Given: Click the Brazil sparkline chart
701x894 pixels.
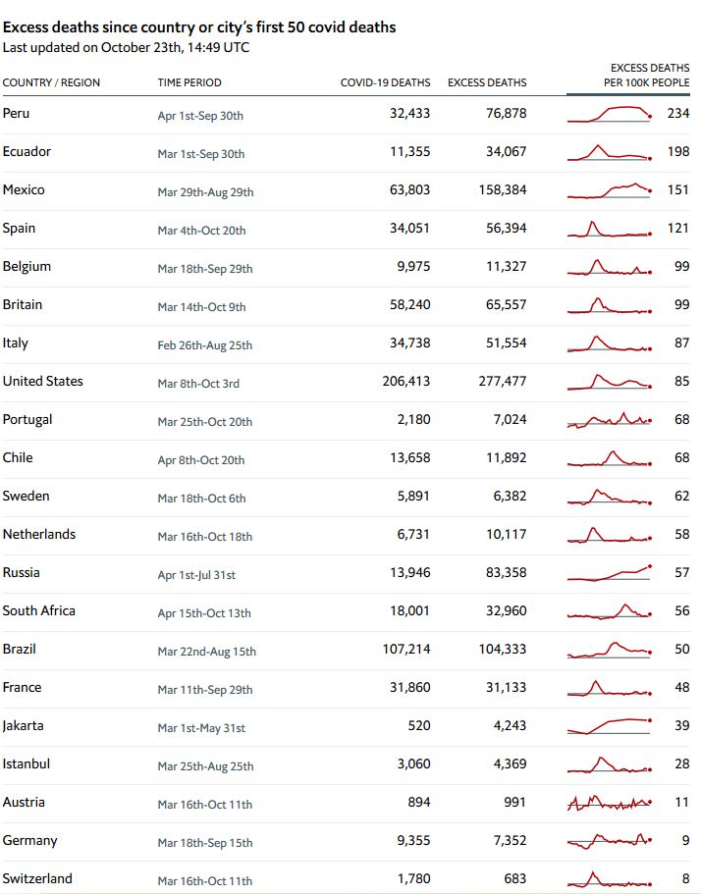Looking at the screenshot, I should click(x=609, y=650).
